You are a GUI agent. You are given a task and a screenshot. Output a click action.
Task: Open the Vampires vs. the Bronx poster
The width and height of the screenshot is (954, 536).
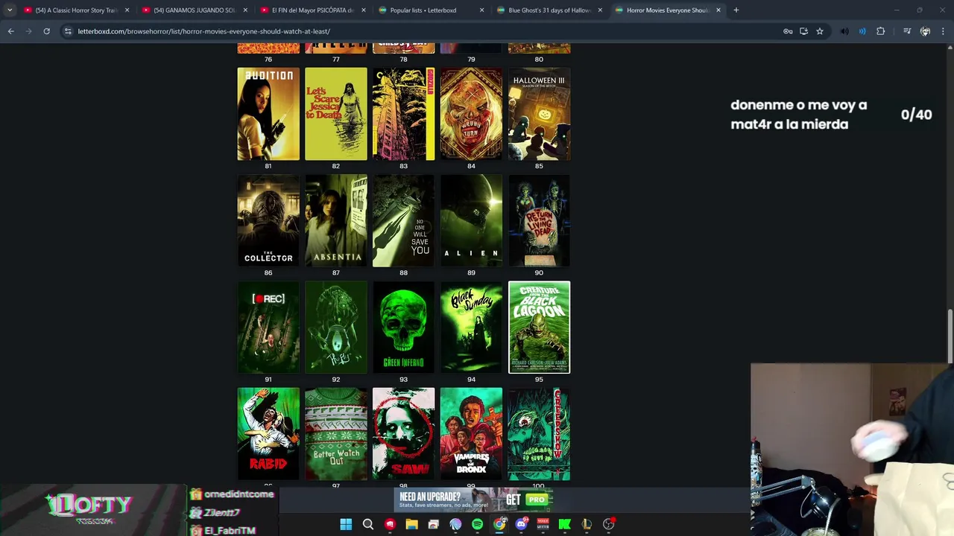[471, 433]
